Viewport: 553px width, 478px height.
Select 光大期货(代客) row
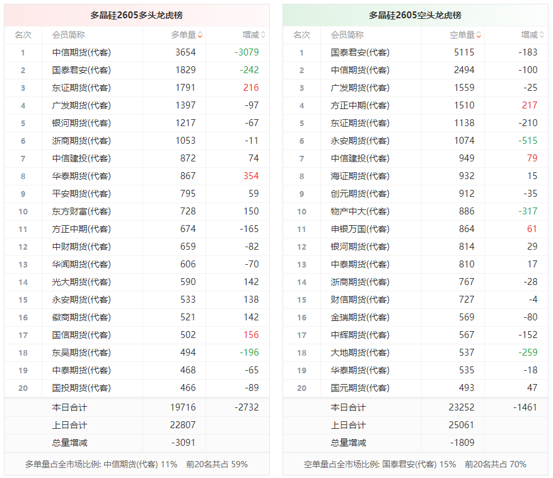click(x=137, y=282)
